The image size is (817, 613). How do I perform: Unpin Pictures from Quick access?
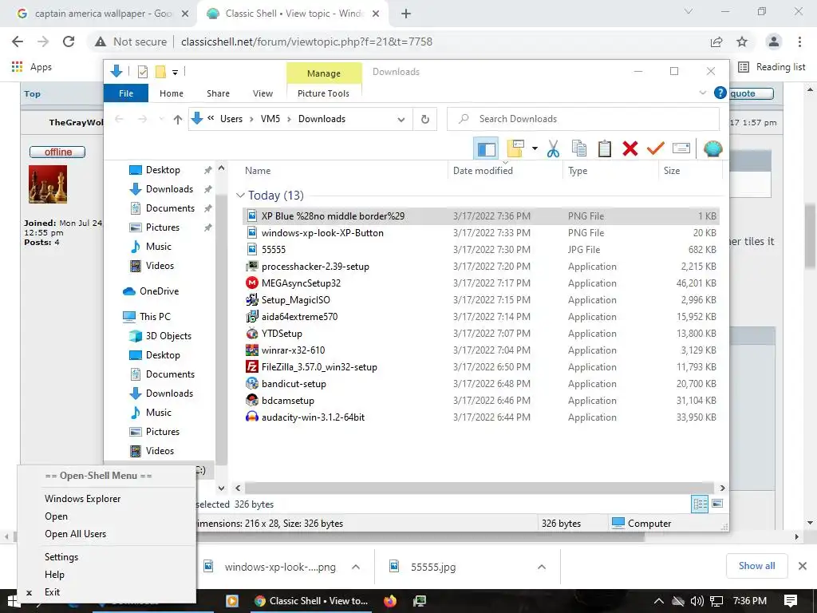click(x=208, y=227)
